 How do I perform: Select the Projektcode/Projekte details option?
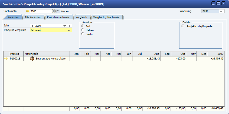click(183, 26)
